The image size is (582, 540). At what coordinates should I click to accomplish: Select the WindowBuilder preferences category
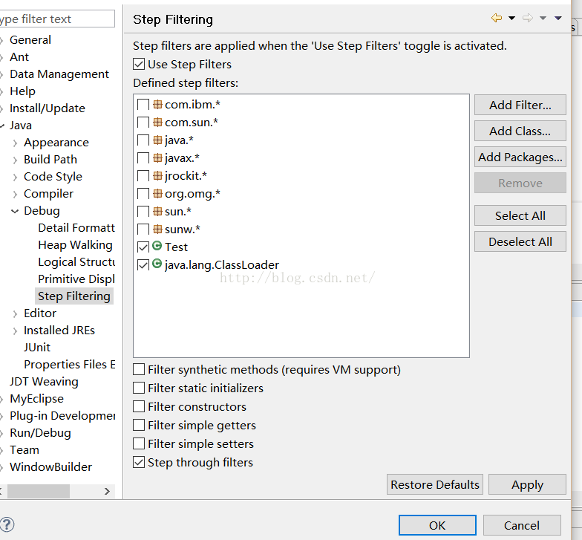click(x=50, y=466)
